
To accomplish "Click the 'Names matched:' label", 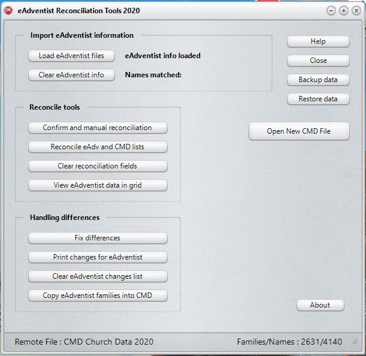I will (x=153, y=75).
